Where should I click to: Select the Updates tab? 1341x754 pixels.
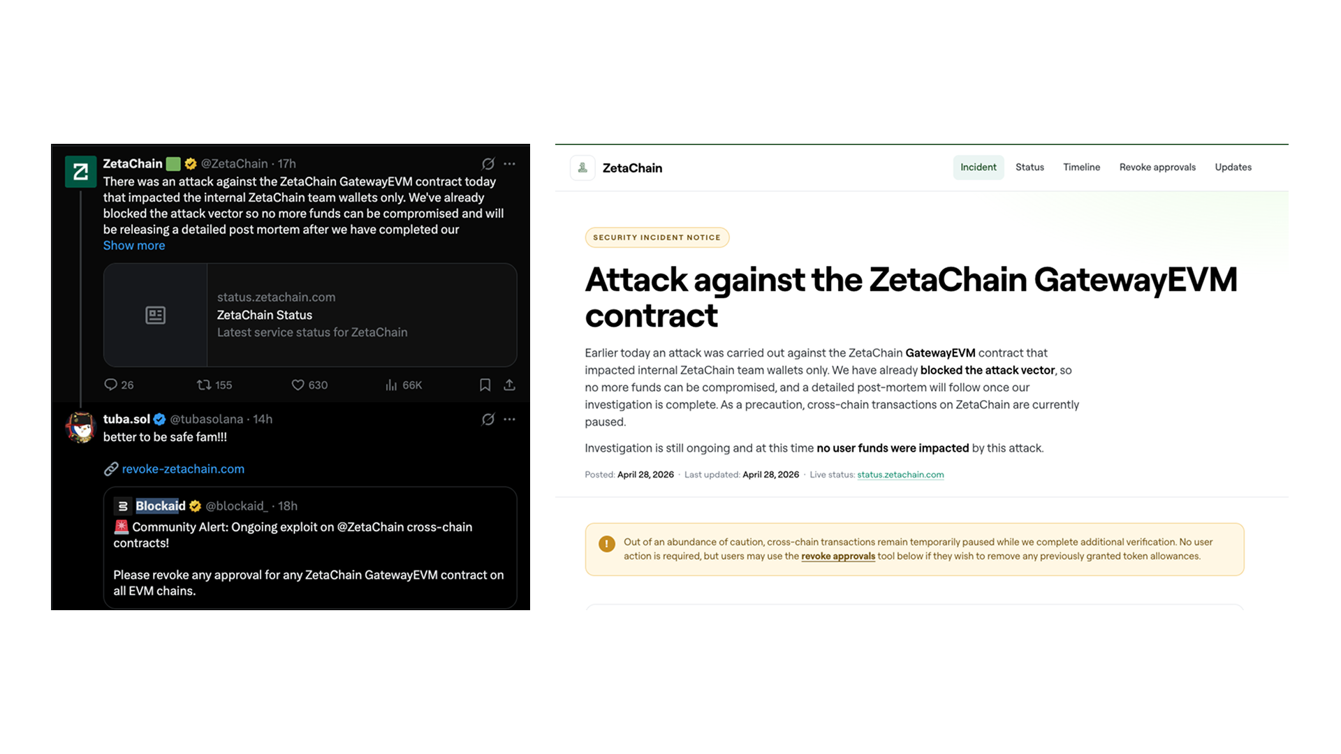[x=1233, y=168]
